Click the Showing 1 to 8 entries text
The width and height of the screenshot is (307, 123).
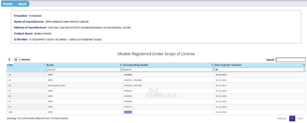click(x=37, y=119)
